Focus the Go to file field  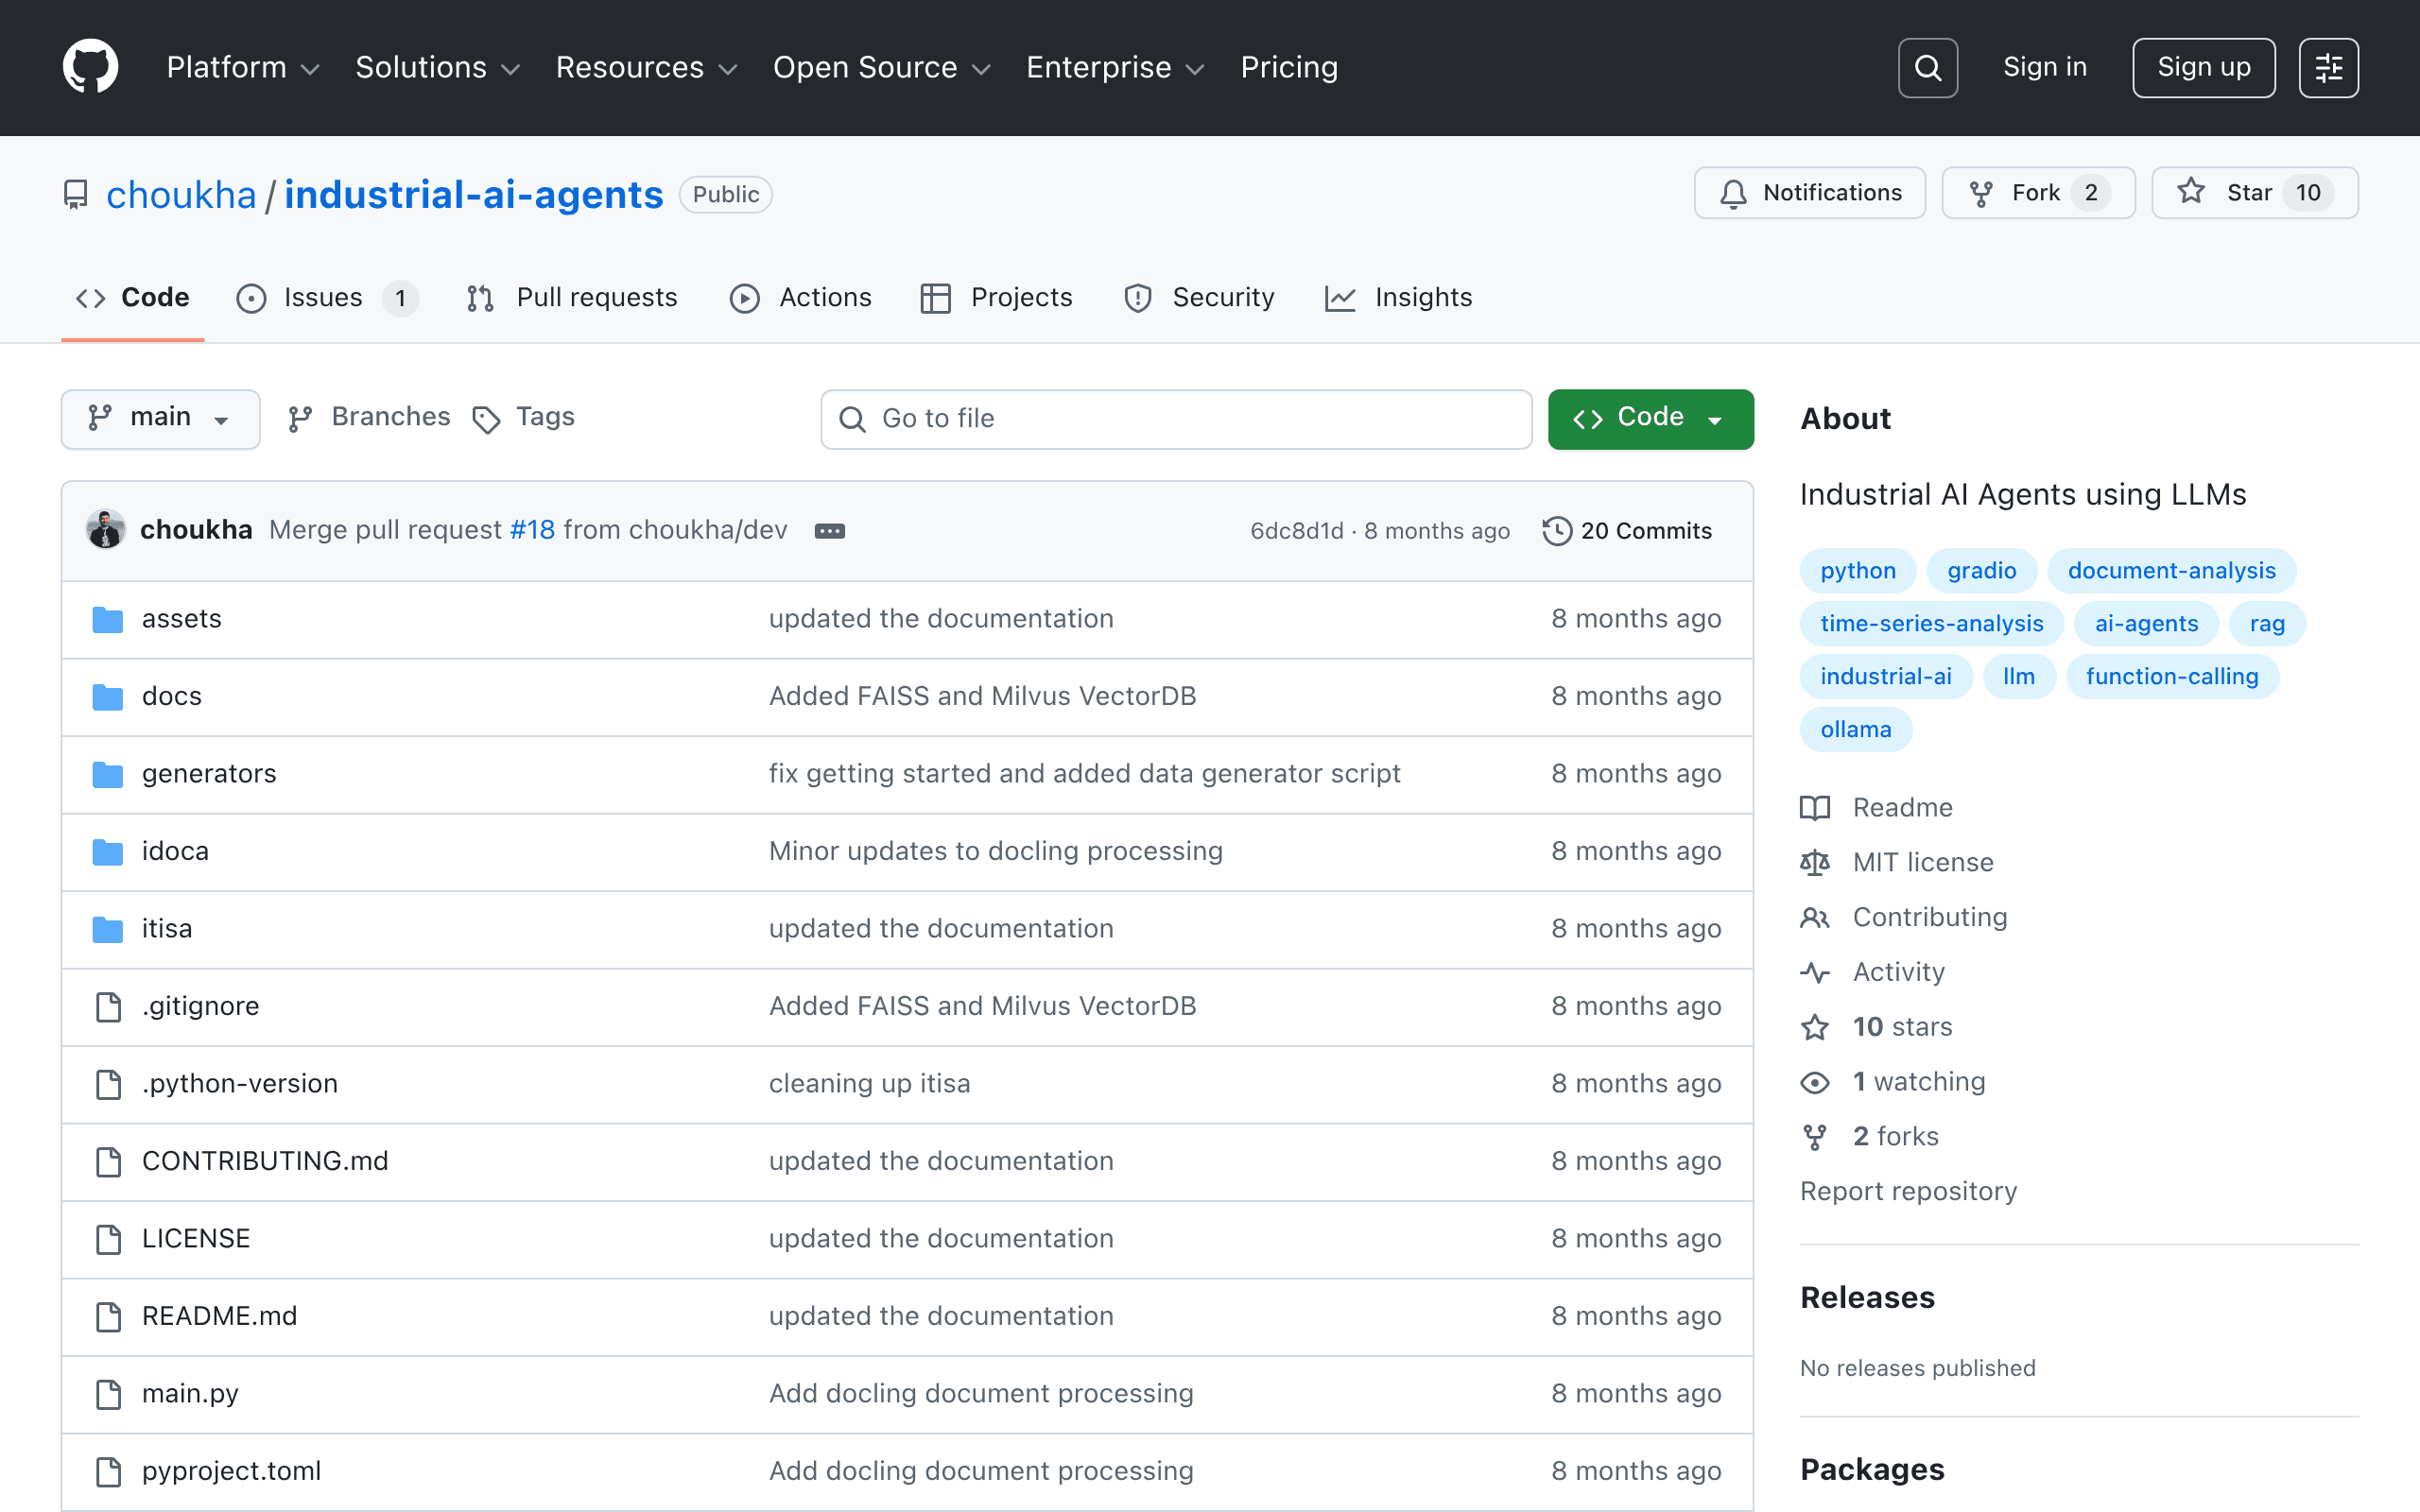1176,419
